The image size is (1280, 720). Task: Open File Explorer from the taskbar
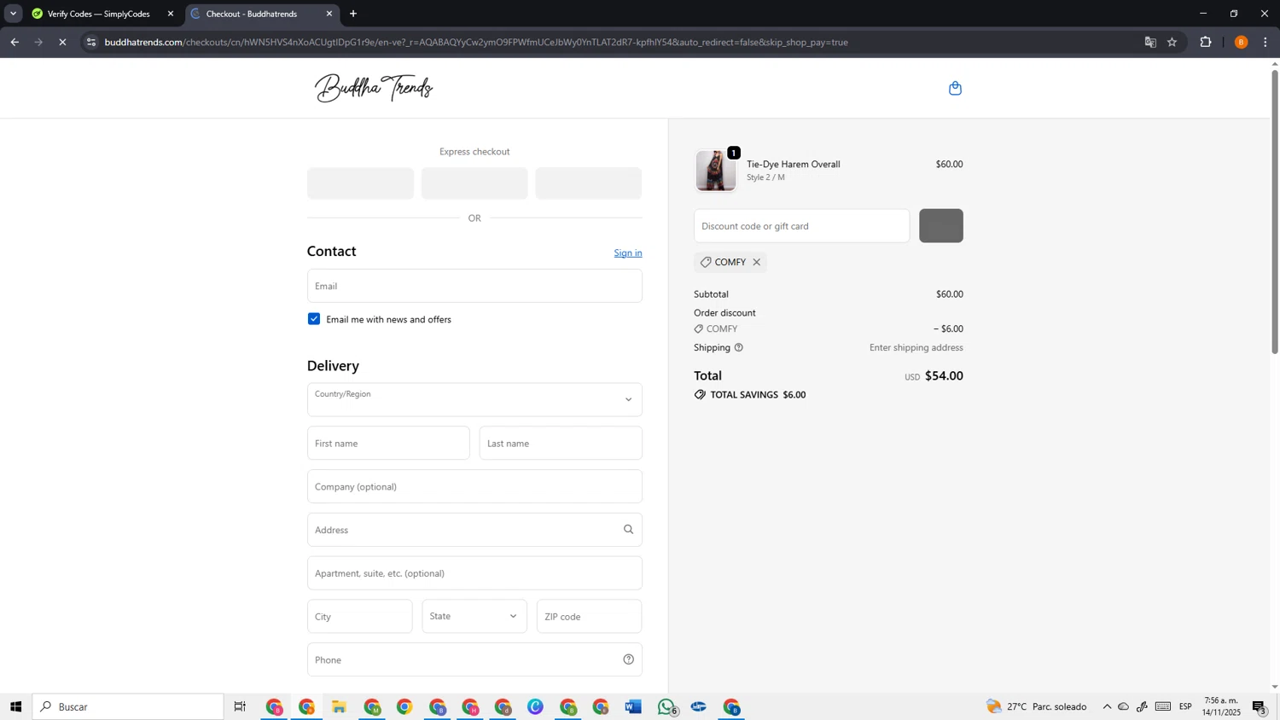point(339,706)
